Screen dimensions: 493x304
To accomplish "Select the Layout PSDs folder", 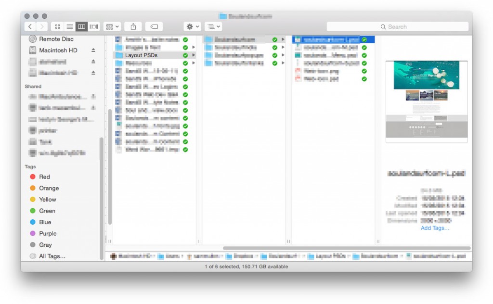I will (154, 55).
